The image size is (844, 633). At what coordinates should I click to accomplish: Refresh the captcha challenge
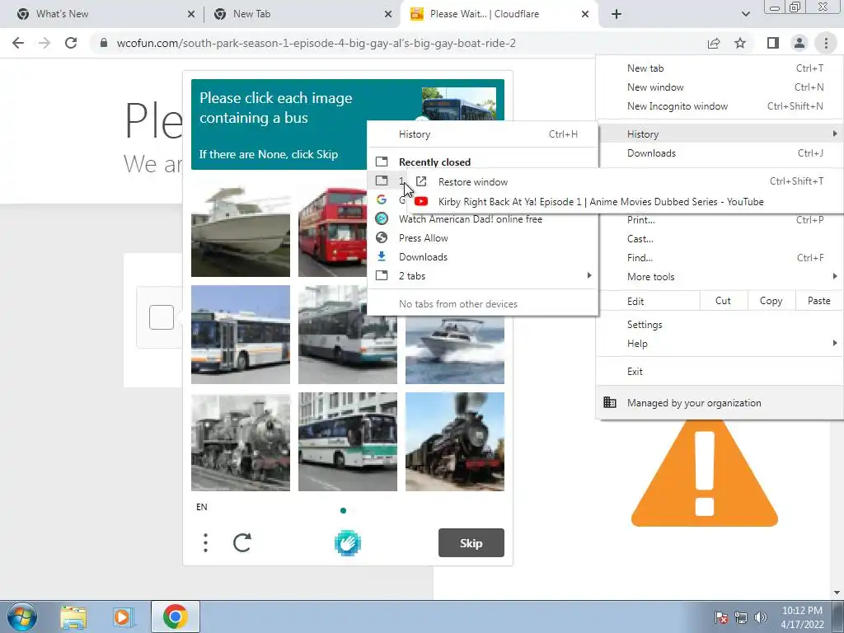[242, 542]
